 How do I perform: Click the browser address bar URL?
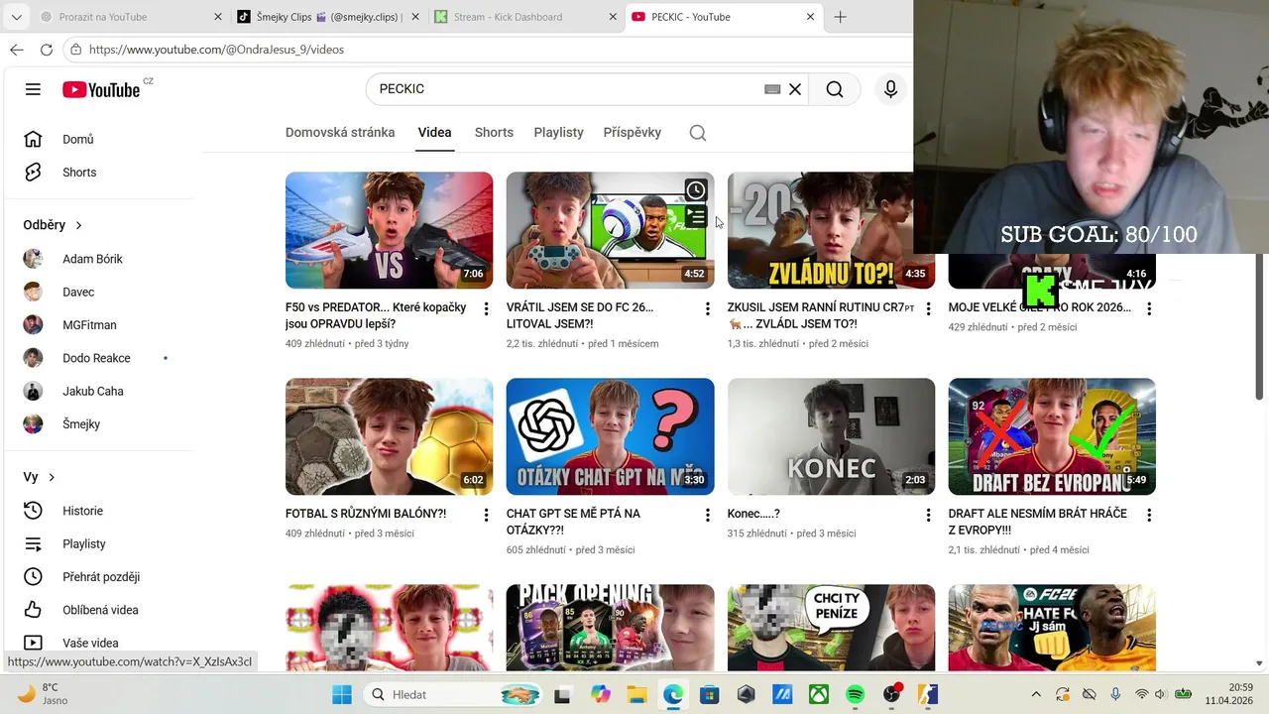pyautogui.click(x=216, y=50)
